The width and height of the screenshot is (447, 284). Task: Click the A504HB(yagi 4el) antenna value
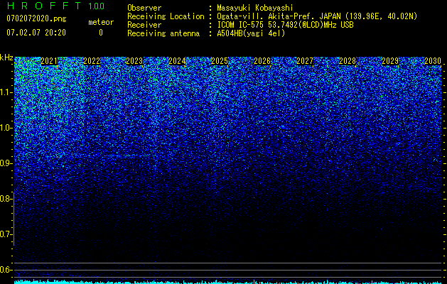(251, 33)
